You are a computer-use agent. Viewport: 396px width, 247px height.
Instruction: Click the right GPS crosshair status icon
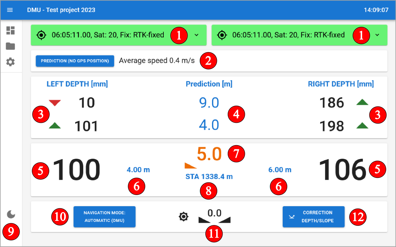(x=222, y=35)
